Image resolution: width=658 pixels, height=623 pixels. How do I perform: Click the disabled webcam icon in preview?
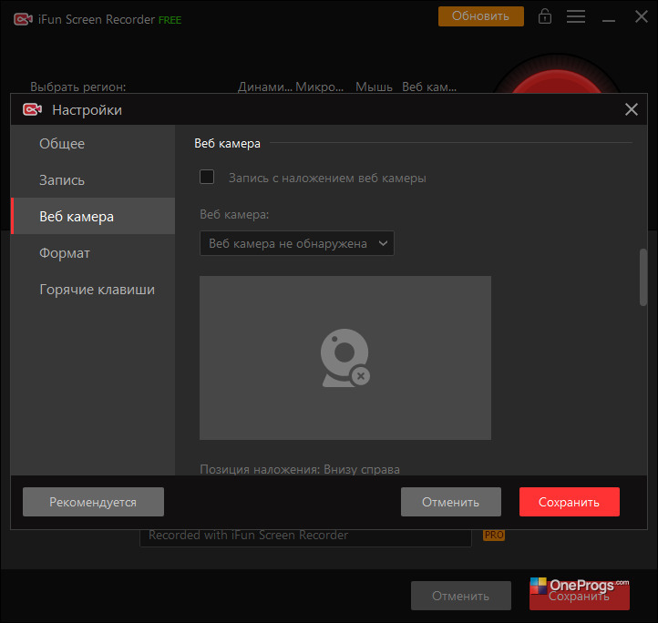(345, 358)
